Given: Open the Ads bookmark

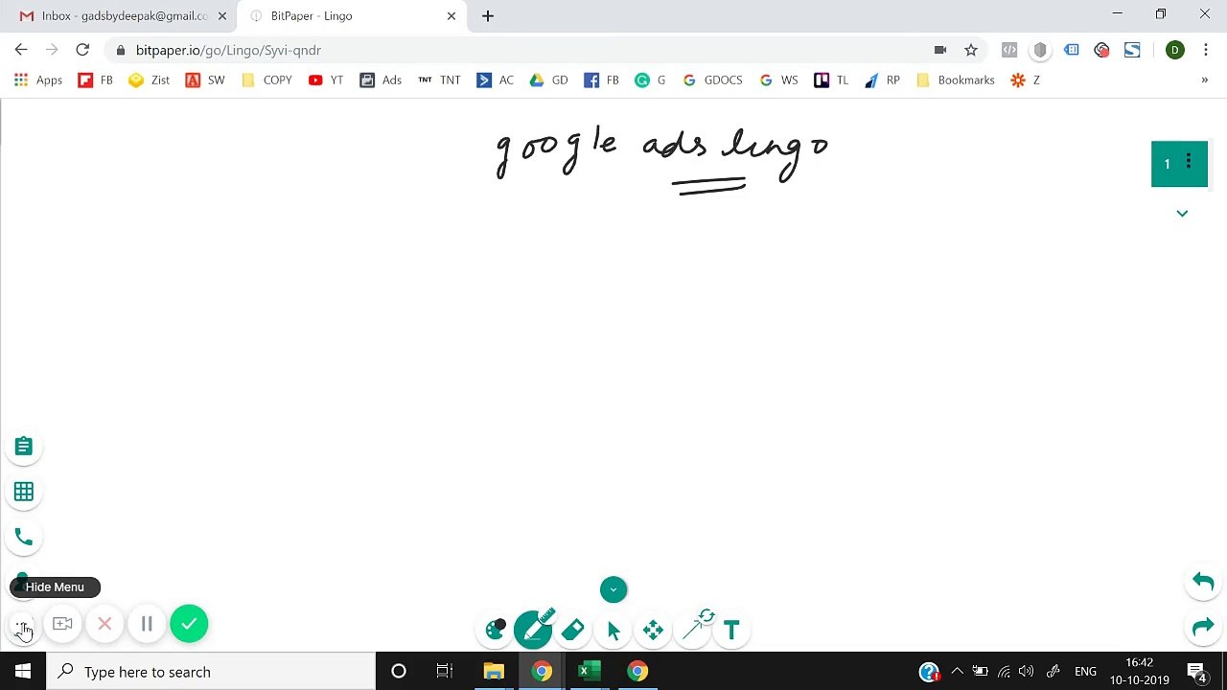Looking at the screenshot, I should (381, 80).
